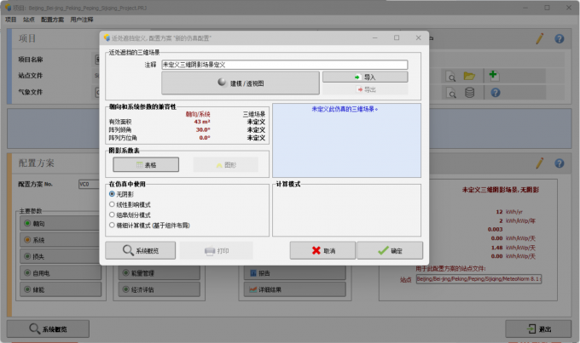Screen dimensions: 580x343
Task: Select the 无阴影 radio option
Action: click(x=112, y=194)
